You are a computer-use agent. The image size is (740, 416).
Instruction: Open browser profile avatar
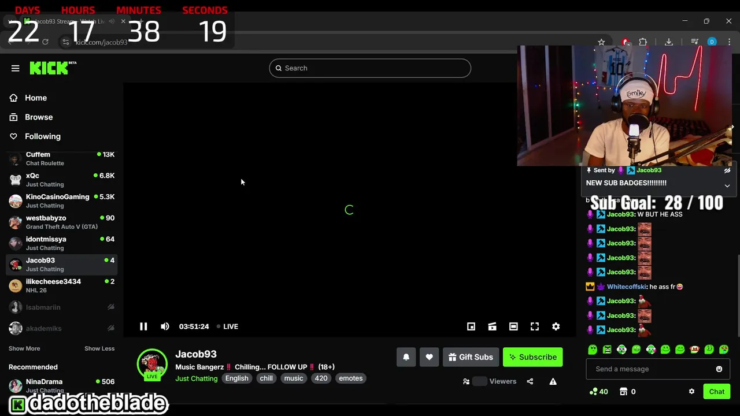click(x=712, y=42)
